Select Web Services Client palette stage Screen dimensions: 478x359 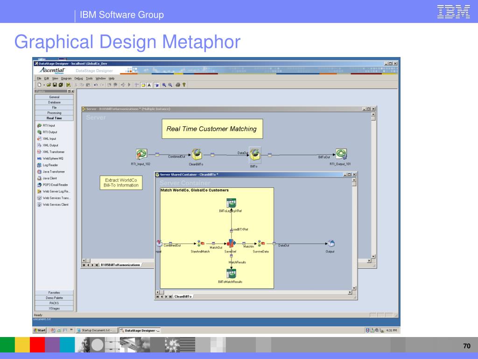coord(52,205)
